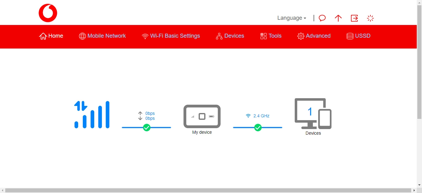Screen dimensions: 422x193
Task: Navigate to the USSD tab
Action: tap(358, 36)
